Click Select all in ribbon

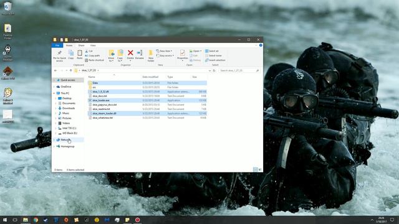pyautogui.click(x=212, y=51)
